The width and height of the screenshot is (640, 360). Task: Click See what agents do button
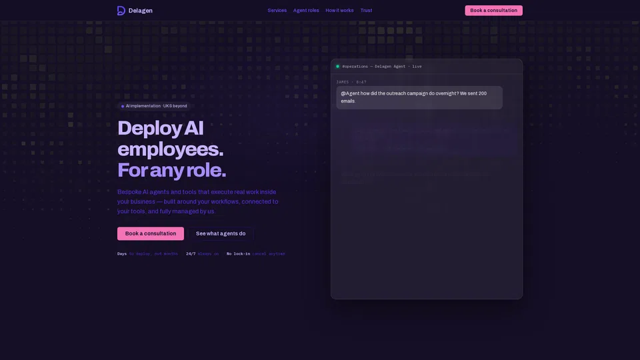point(221,233)
